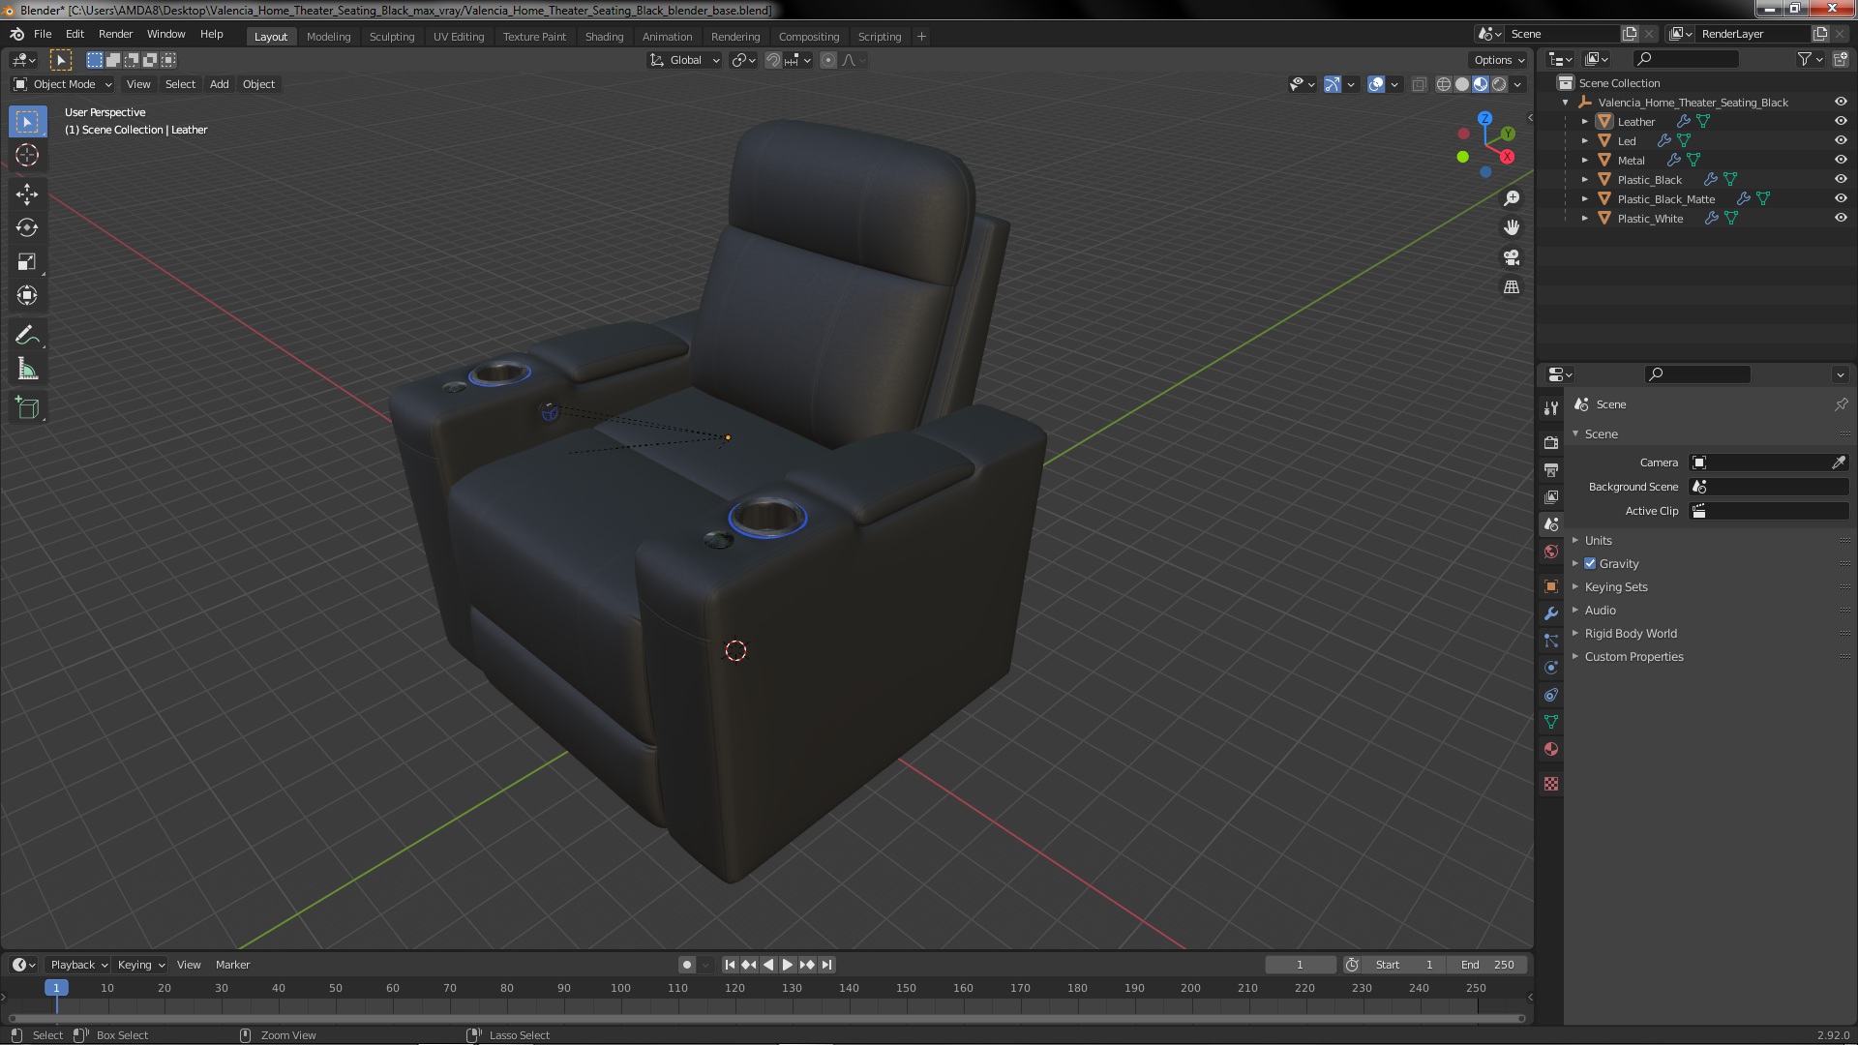The height and width of the screenshot is (1045, 1858).
Task: Switch to wireframe viewport shading
Action: [1443, 85]
